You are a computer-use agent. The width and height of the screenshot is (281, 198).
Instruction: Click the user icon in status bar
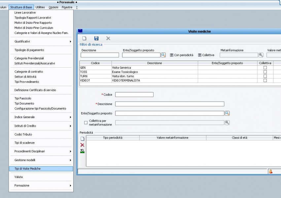[x=271, y=171]
